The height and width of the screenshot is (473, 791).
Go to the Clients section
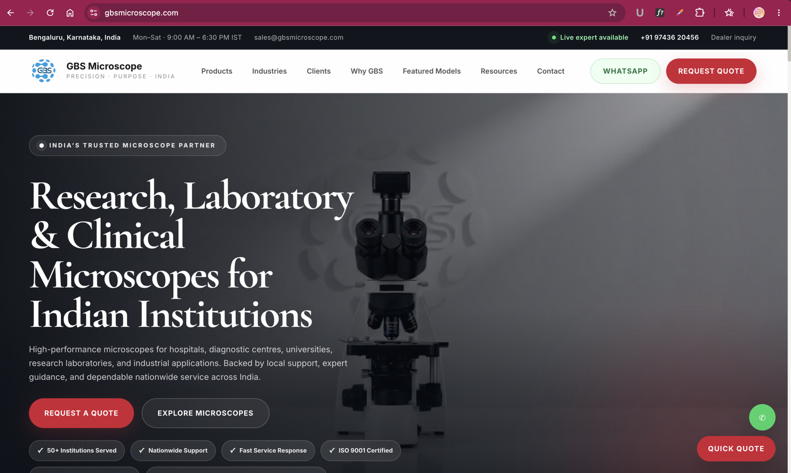coord(318,71)
